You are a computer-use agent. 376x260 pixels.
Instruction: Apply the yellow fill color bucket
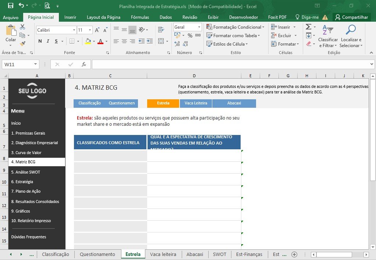coord(88,41)
